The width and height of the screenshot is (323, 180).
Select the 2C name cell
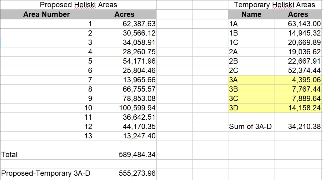point(251,71)
